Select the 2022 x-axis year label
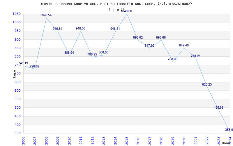Screen dimensions: 233x146 click(207, 141)
